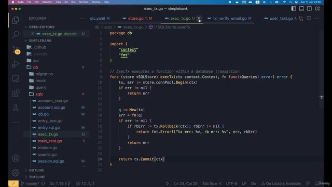Screen dimensions: 332x187
Task: Open Testing flask view
Action: click(x=16, y=108)
